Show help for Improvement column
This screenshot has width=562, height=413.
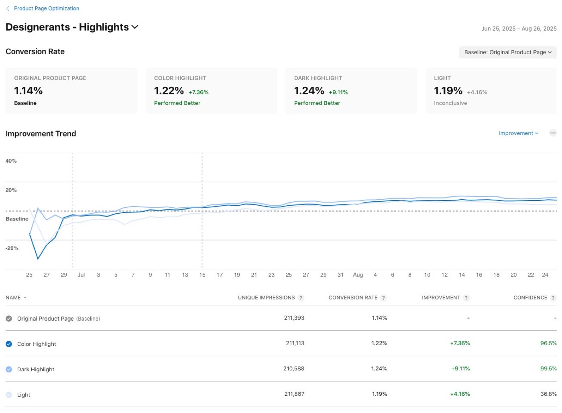[466, 298]
